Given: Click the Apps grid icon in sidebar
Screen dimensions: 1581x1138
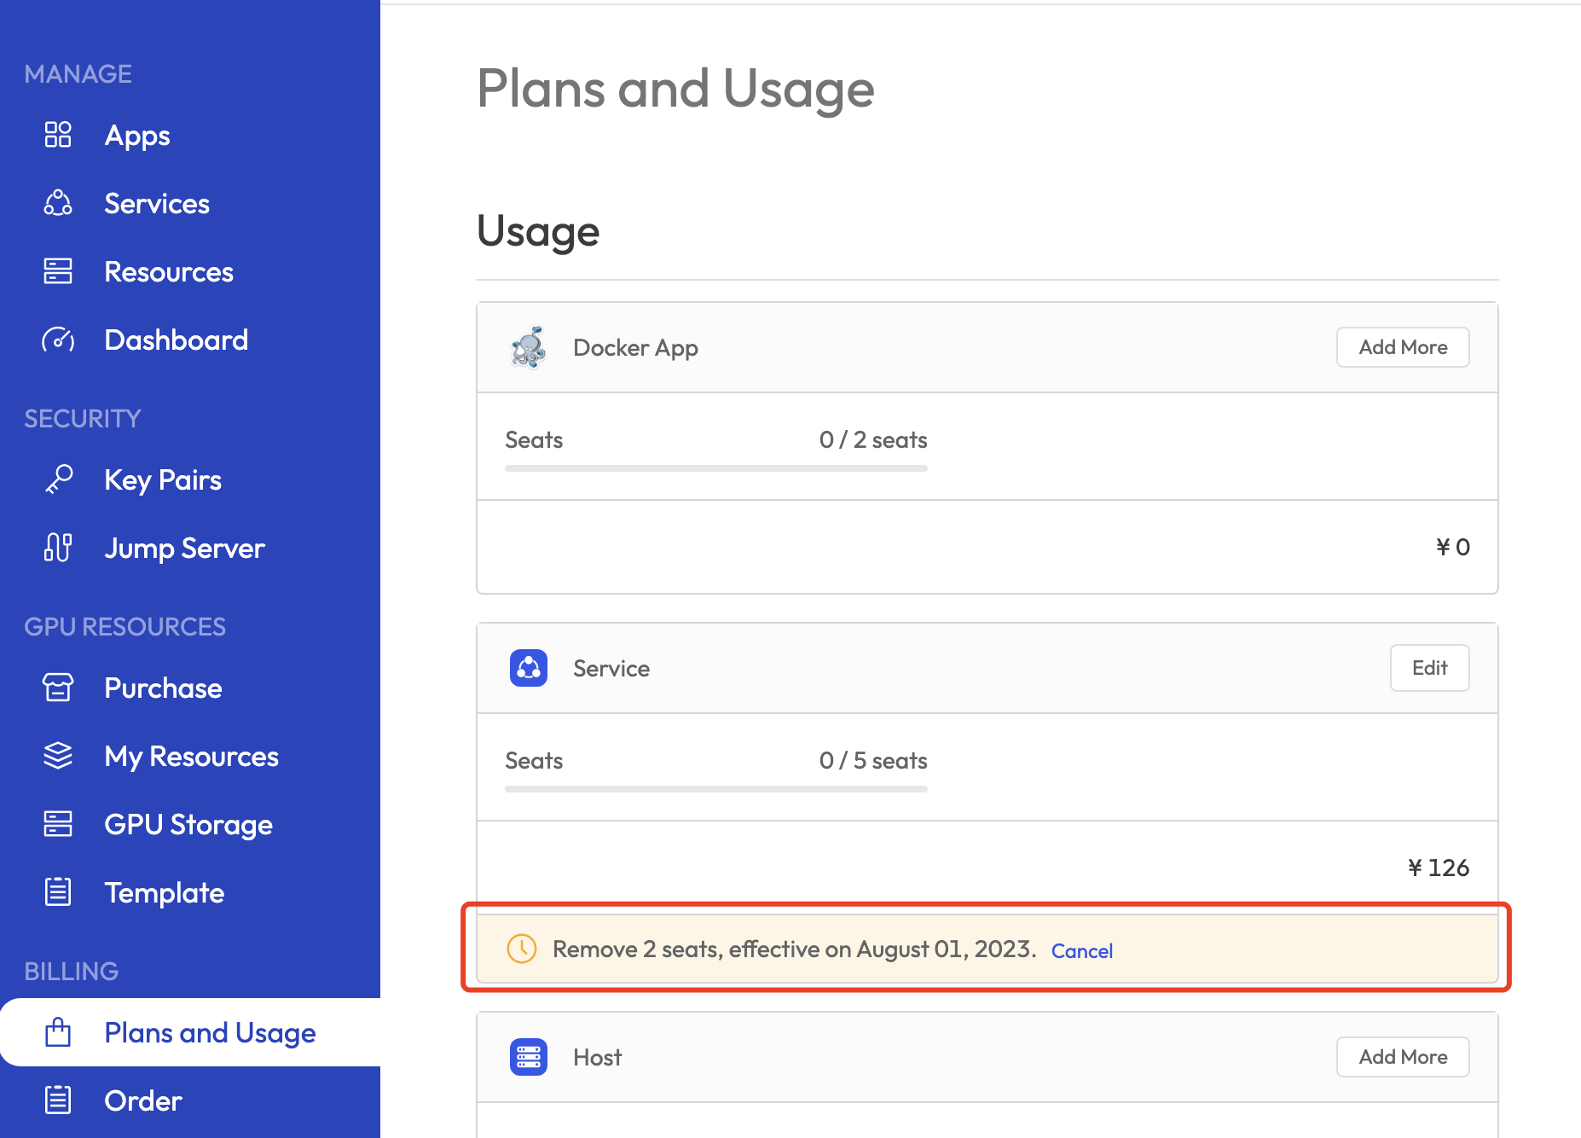Looking at the screenshot, I should coord(58,135).
